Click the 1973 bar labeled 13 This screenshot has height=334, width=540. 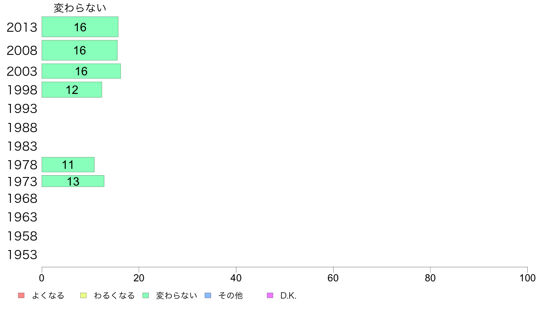(73, 181)
